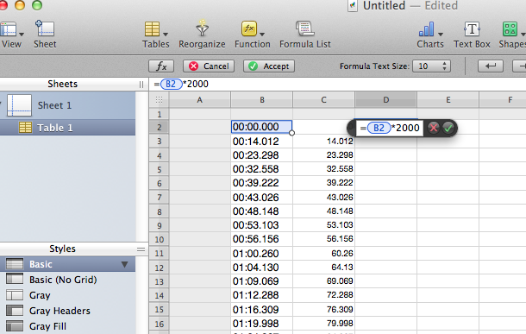The image size is (526, 334).
Task: Click cell containing 23.298
Action: pyautogui.click(x=323, y=155)
